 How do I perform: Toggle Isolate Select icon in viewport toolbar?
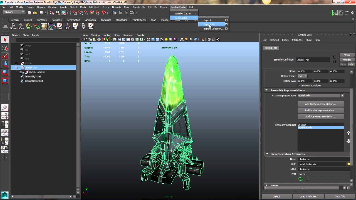click(x=202, y=39)
